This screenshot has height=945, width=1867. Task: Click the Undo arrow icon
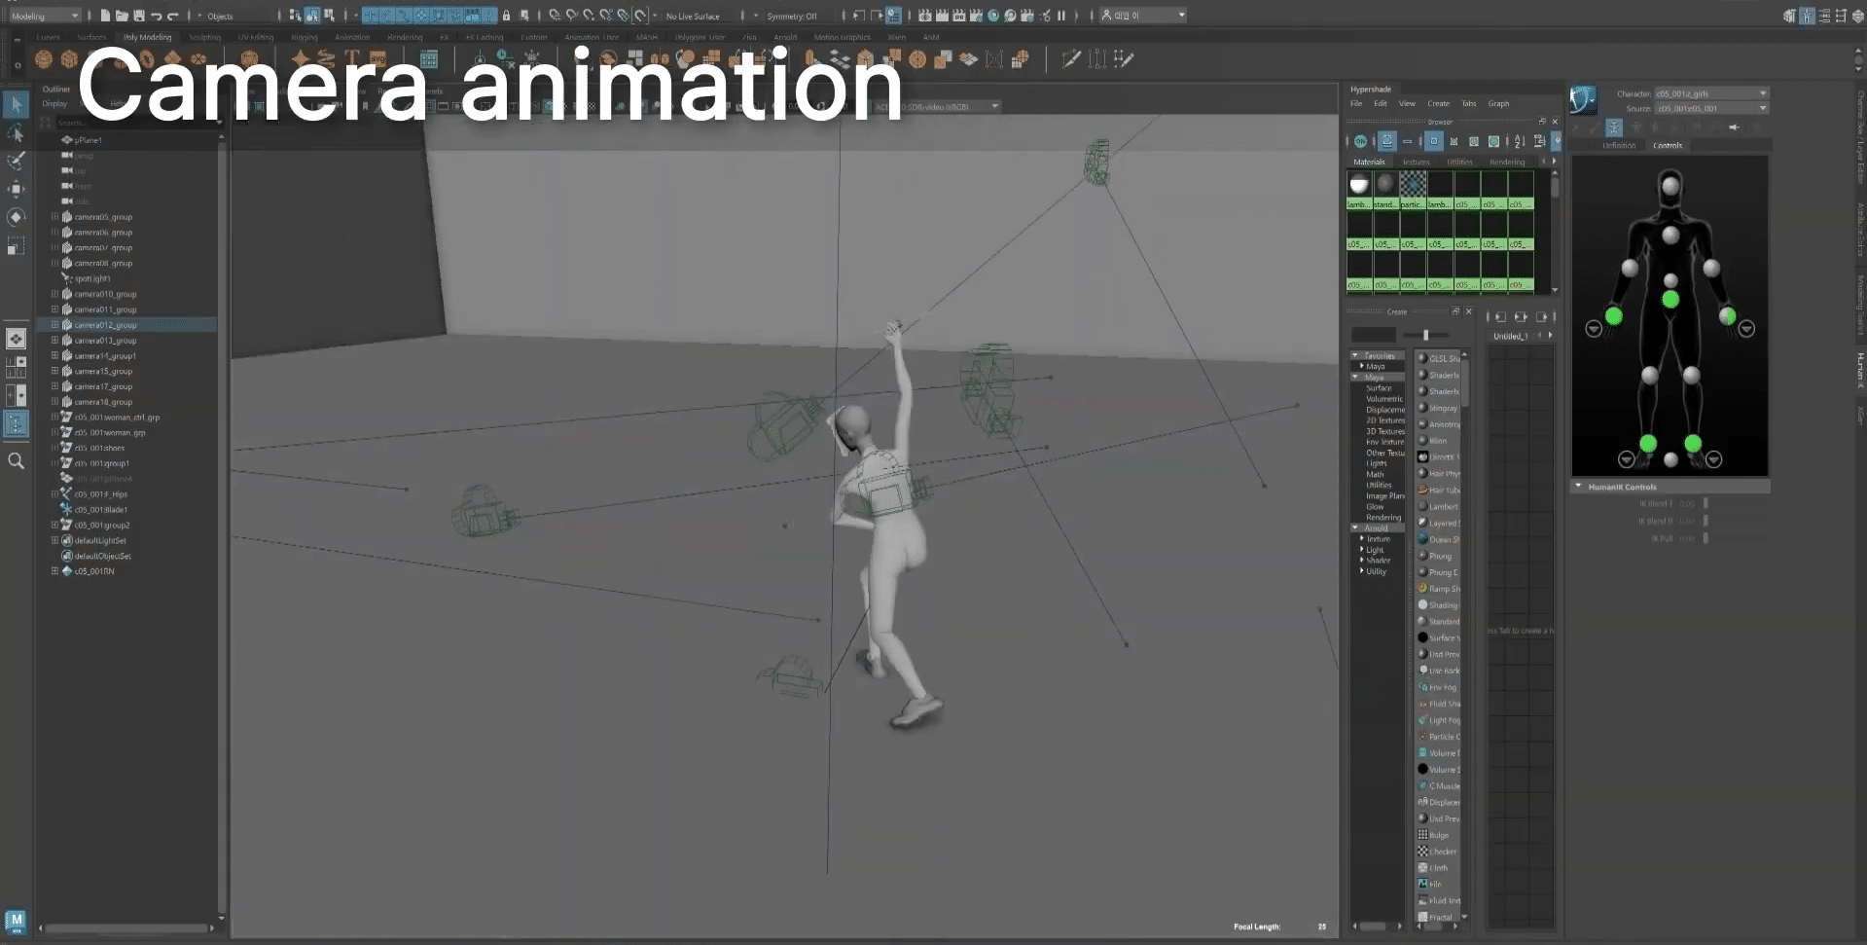[156, 16]
